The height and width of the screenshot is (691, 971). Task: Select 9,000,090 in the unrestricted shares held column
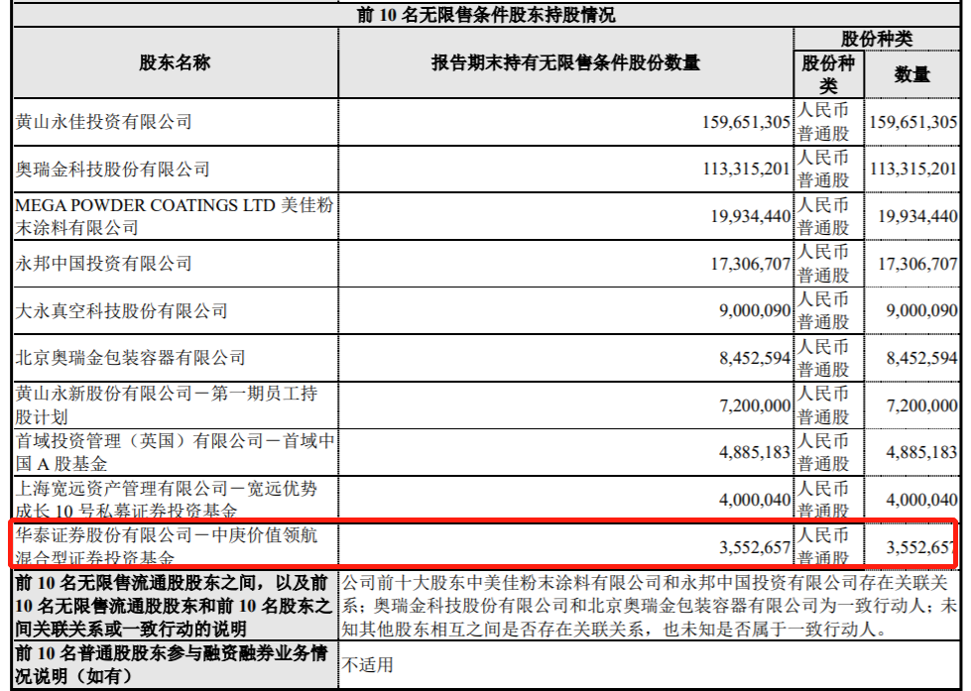pos(755,310)
